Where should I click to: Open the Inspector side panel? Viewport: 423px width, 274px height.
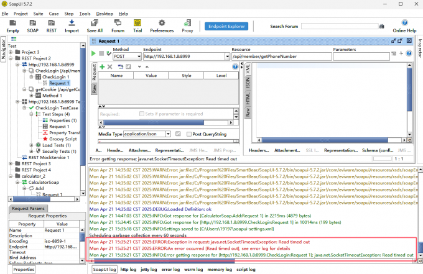(x=420, y=48)
